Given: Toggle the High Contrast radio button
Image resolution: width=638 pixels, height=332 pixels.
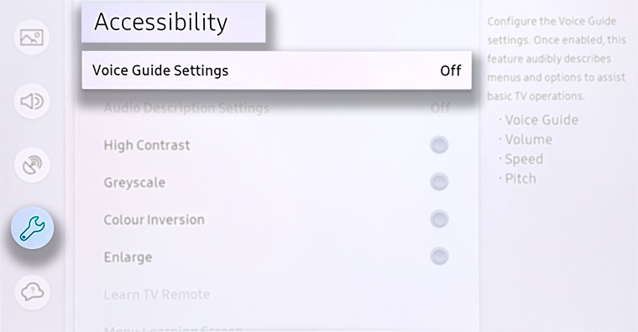Looking at the screenshot, I should [439, 145].
